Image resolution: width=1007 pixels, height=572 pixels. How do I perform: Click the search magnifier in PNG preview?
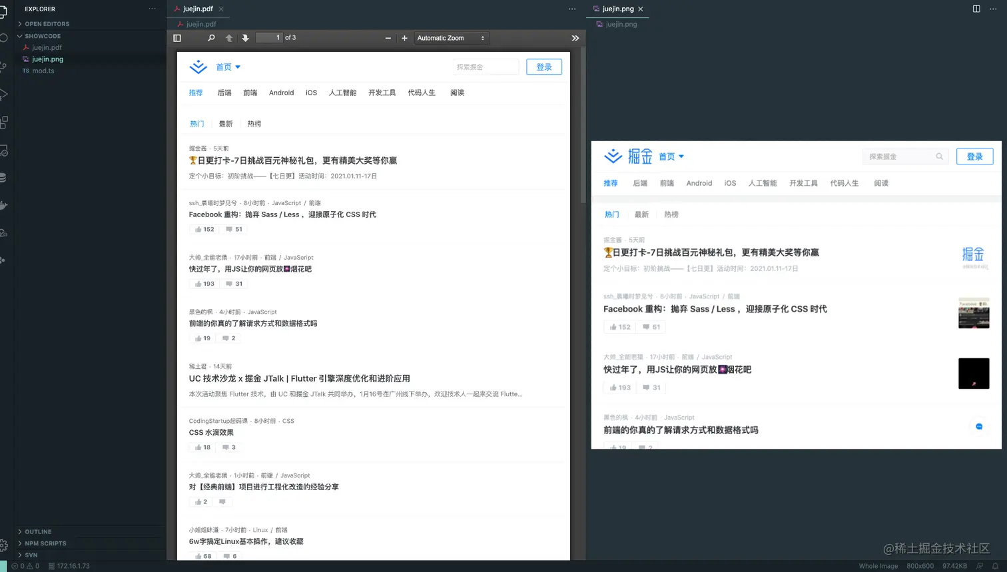coord(939,156)
